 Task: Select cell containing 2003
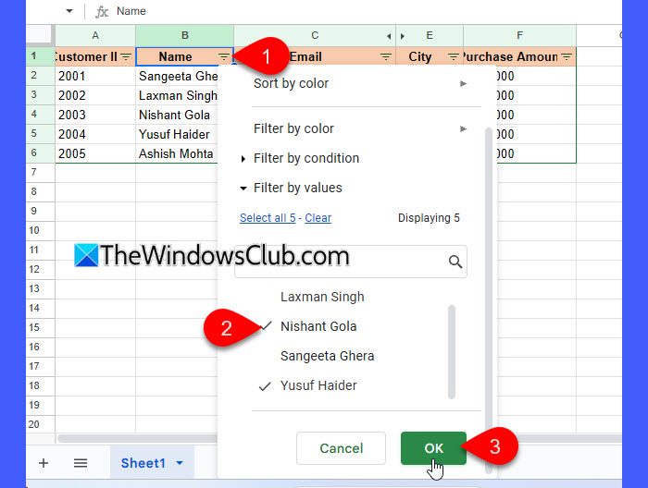coord(95,115)
